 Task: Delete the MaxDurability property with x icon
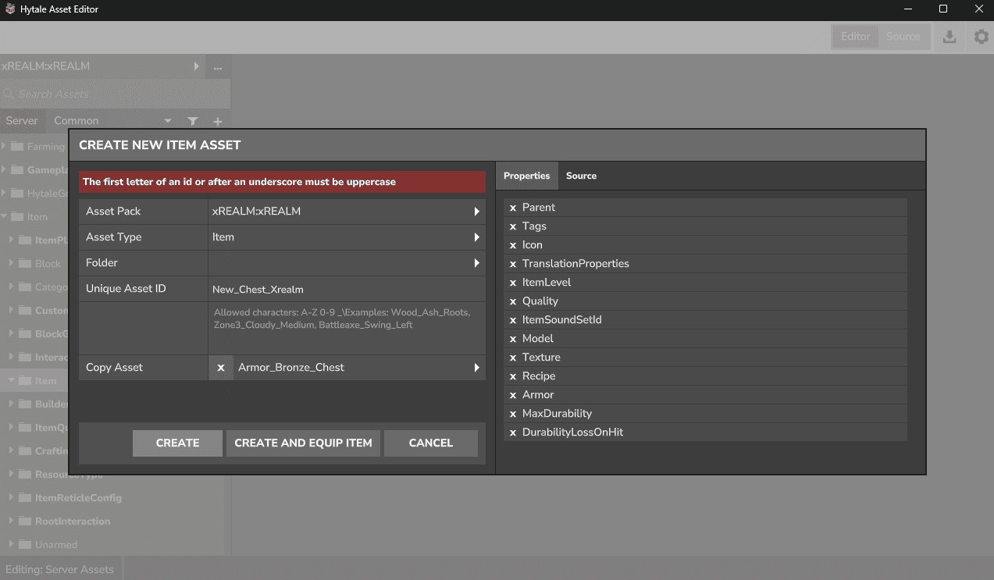pos(513,414)
